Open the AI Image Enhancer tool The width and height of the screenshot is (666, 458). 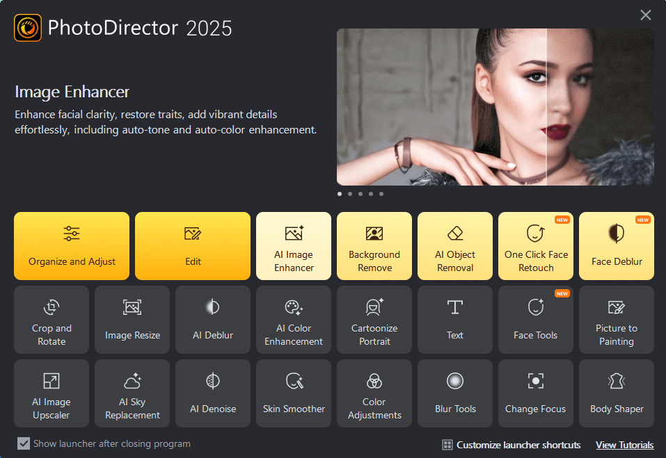pos(293,246)
